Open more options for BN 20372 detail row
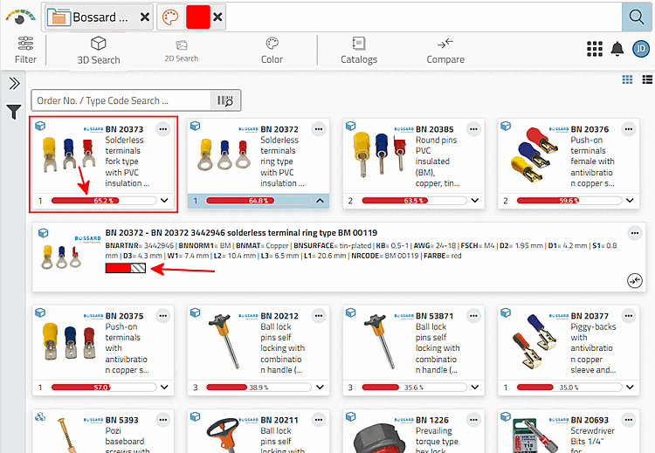The width and height of the screenshot is (655, 453). pyautogui.click(x=635, y=233)
